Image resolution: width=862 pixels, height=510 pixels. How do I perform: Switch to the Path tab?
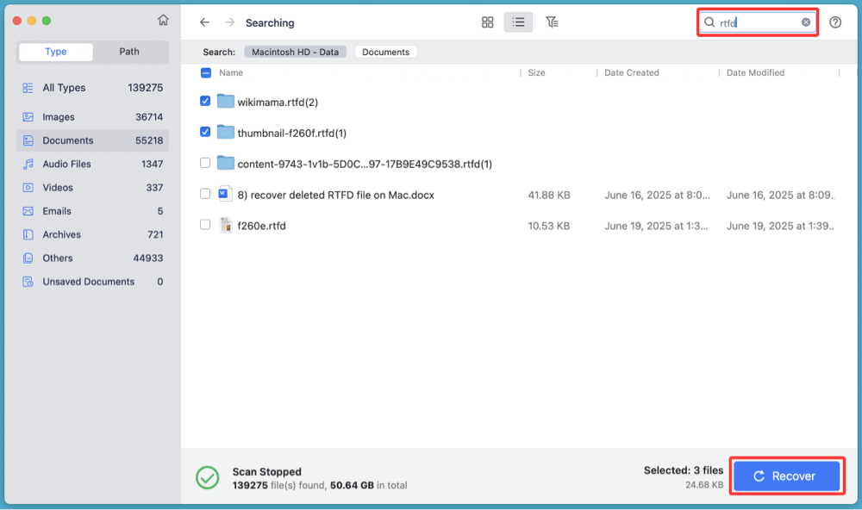129,52
